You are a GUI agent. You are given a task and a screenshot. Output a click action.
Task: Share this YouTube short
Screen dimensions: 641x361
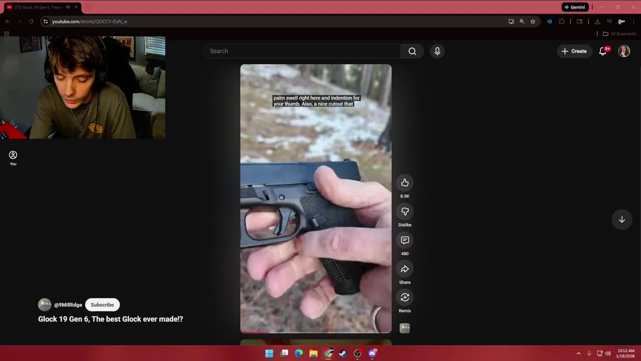click(405, 269)
